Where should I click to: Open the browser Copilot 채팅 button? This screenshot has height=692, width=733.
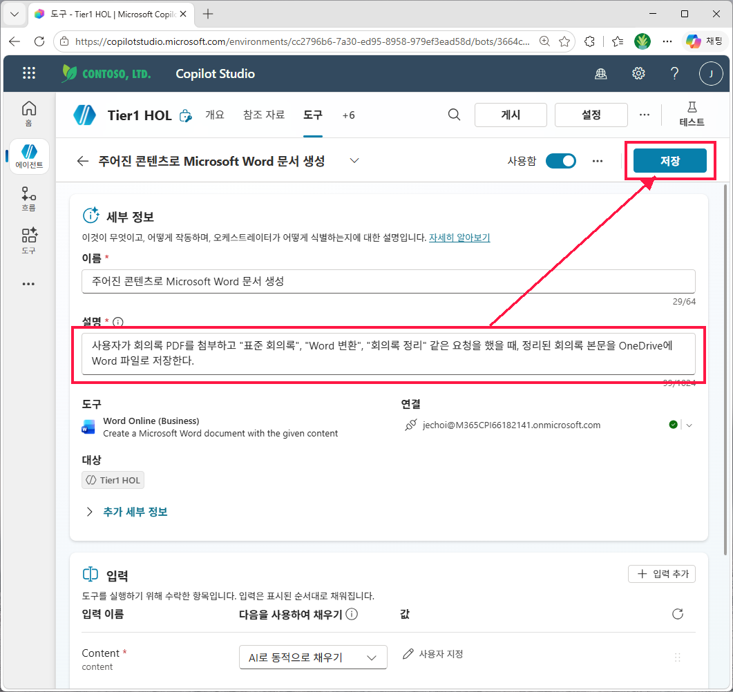tap(704, 41)
